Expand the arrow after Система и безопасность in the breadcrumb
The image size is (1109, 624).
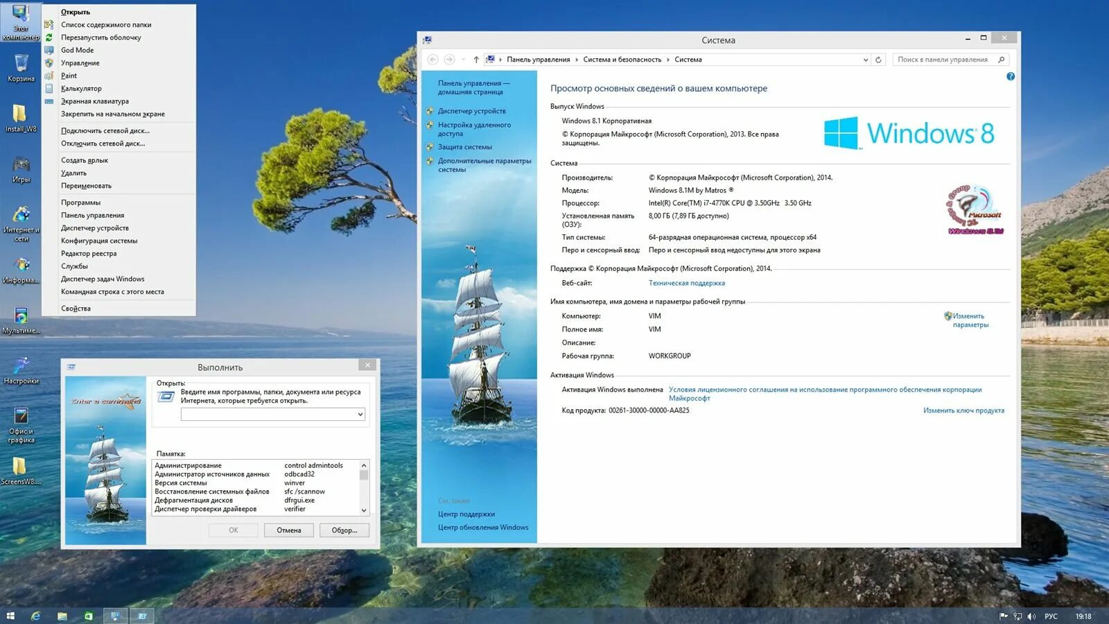tap(668, 60)
